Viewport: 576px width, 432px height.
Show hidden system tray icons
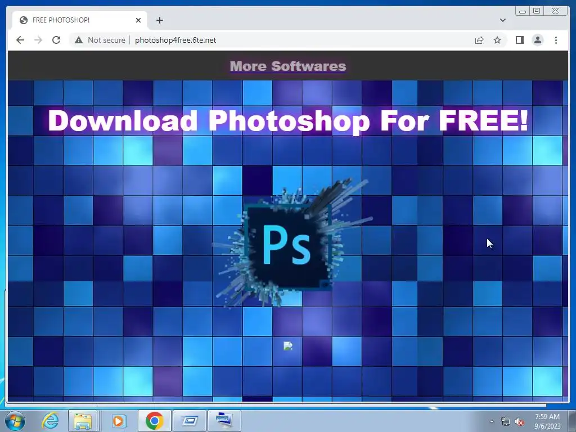point(492,421)
